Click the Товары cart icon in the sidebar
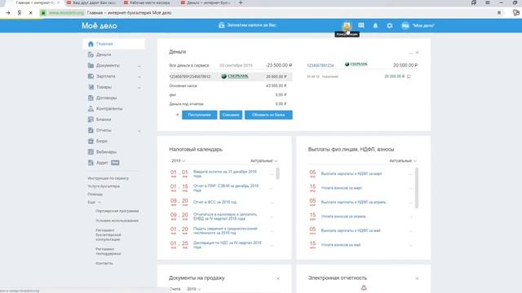This screenshot has width=522, height=293. coord(91,87)
